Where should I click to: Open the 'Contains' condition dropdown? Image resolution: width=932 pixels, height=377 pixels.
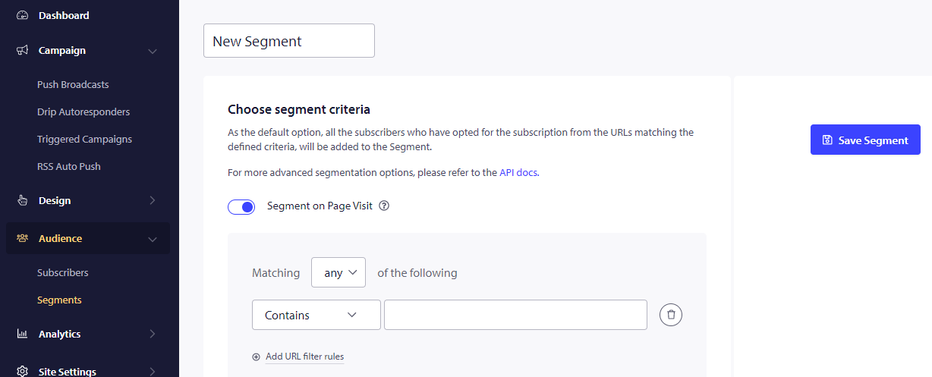tap(316, 316)
